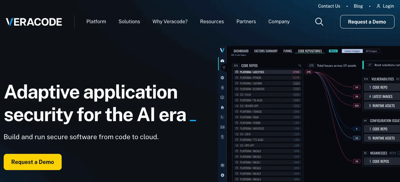Switch to the Factors Summary tab
The image size is (400, 182).
click(x=266, y=51)
